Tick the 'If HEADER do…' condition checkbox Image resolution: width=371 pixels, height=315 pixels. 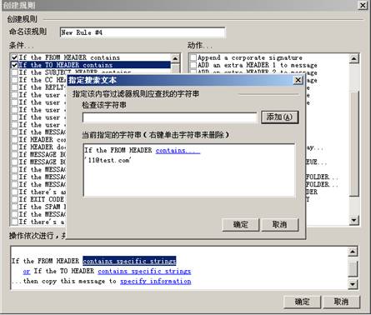(14, 147)
